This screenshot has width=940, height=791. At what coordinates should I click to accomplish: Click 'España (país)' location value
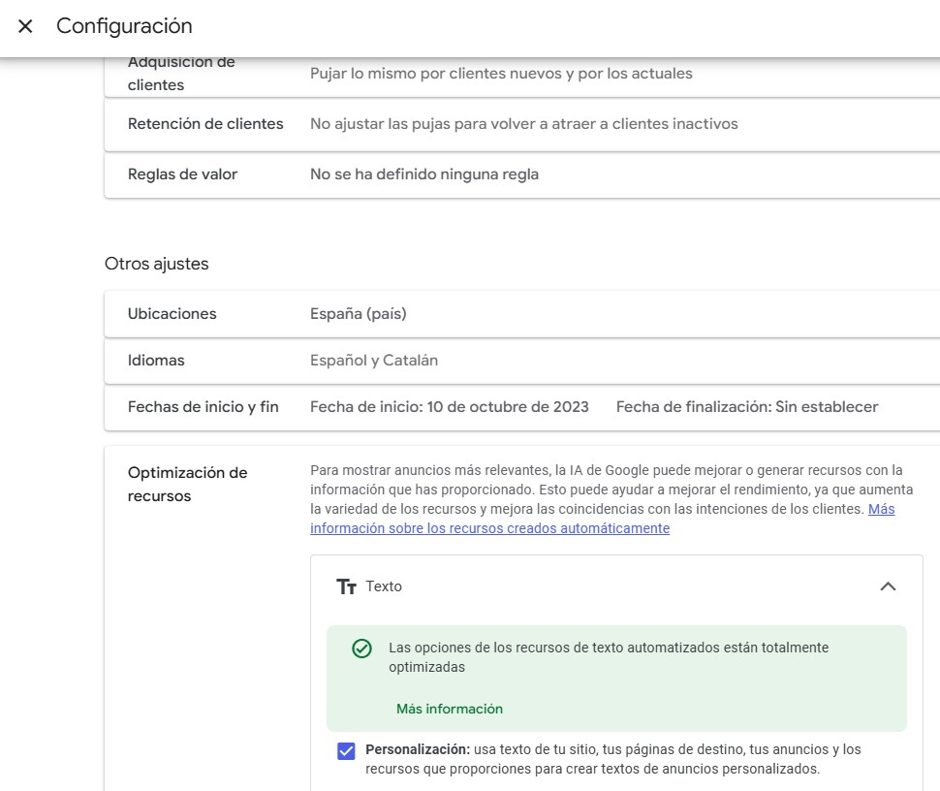(x=358, y=314)
